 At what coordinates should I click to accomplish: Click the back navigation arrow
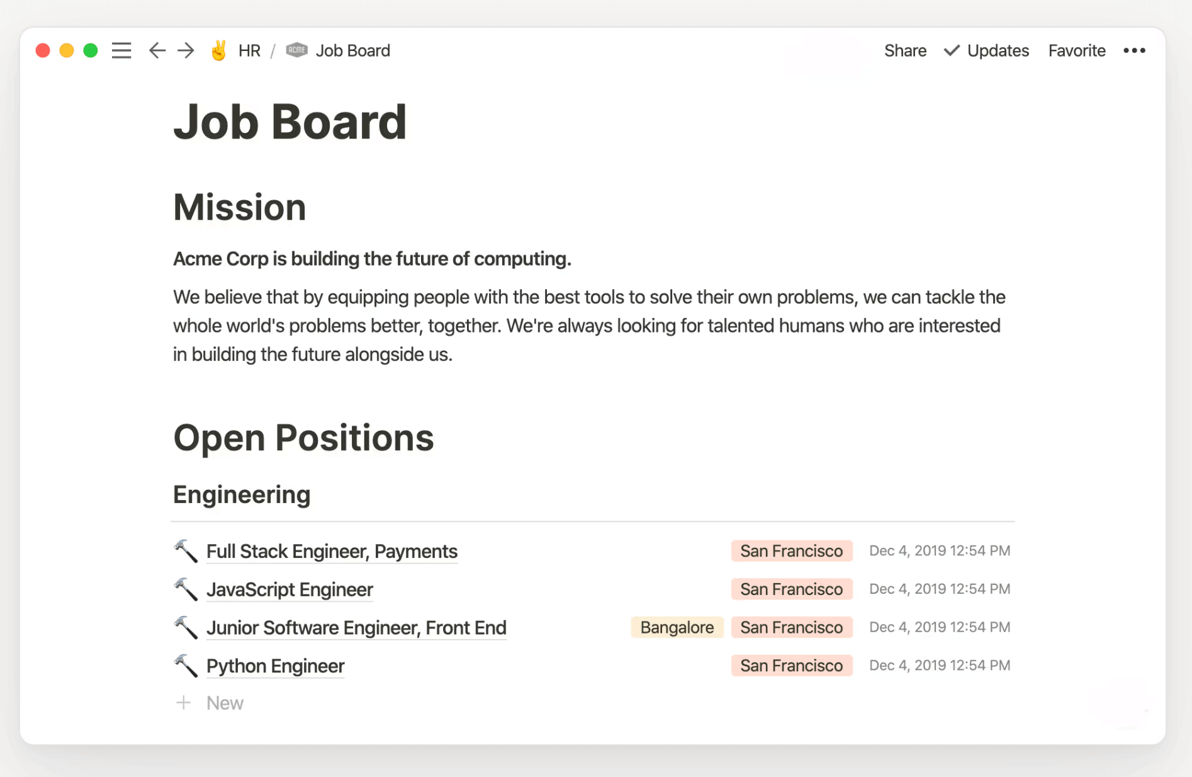point(157,50)
